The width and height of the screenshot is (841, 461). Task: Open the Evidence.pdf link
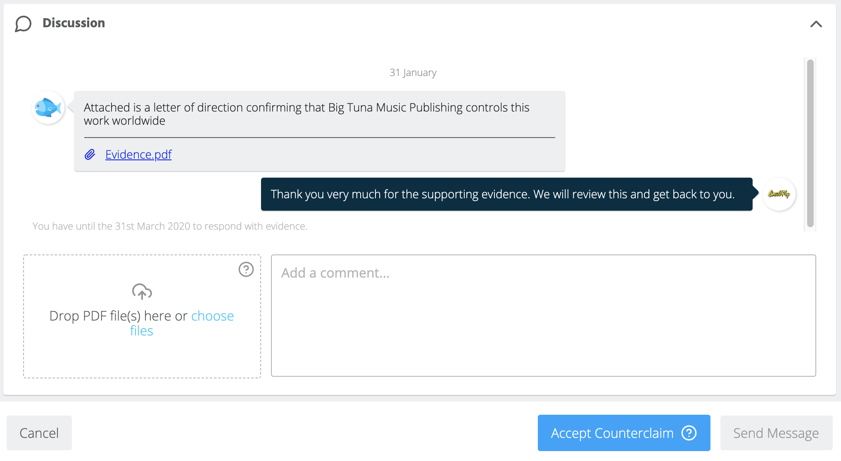pos(138,154)
